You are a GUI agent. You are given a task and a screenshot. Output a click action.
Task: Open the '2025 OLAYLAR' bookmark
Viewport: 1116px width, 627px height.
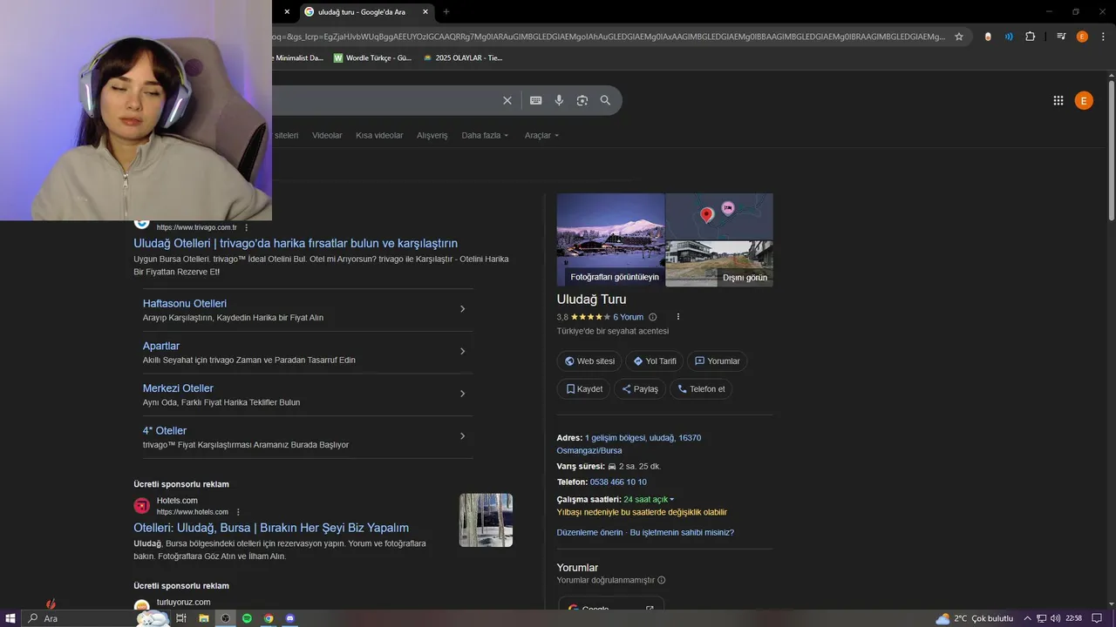[462, 58]
